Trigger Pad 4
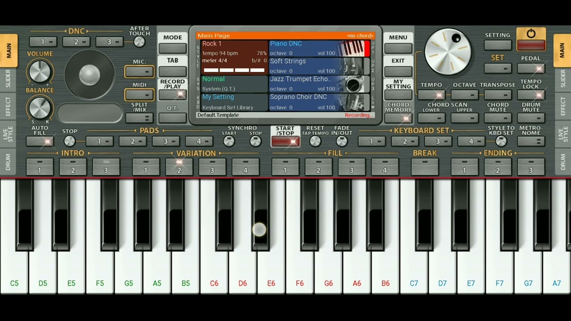Image resolution: width=571 pixels, height=321 pixels. (x=199, y=141)
